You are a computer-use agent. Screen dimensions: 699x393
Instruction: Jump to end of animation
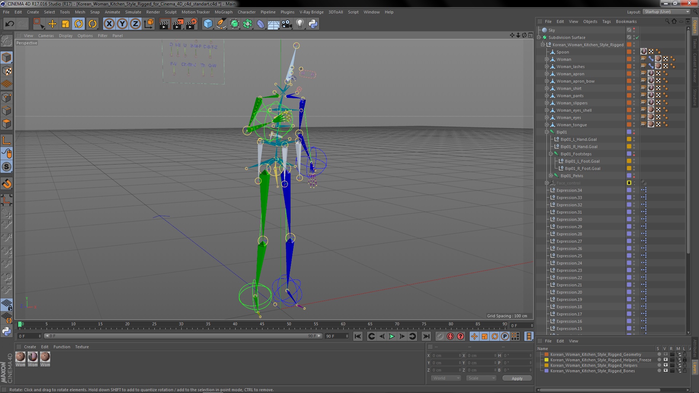(426, 337)
